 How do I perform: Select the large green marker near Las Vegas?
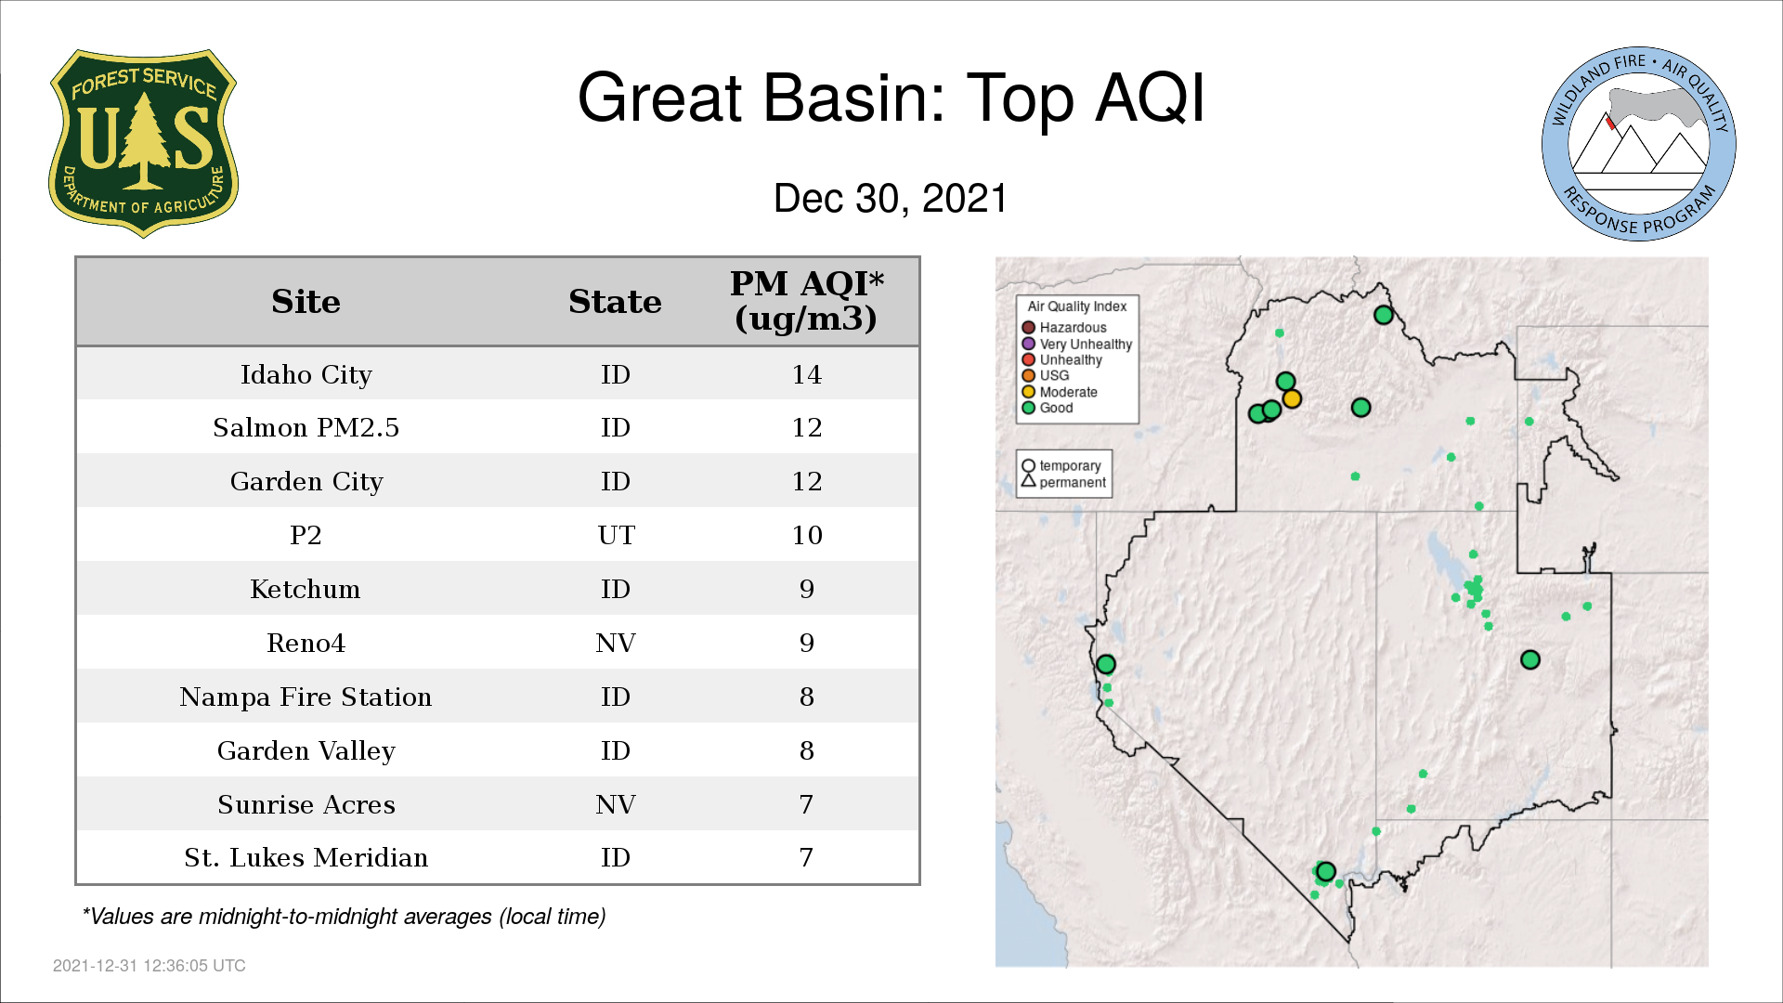point(1325,871)
